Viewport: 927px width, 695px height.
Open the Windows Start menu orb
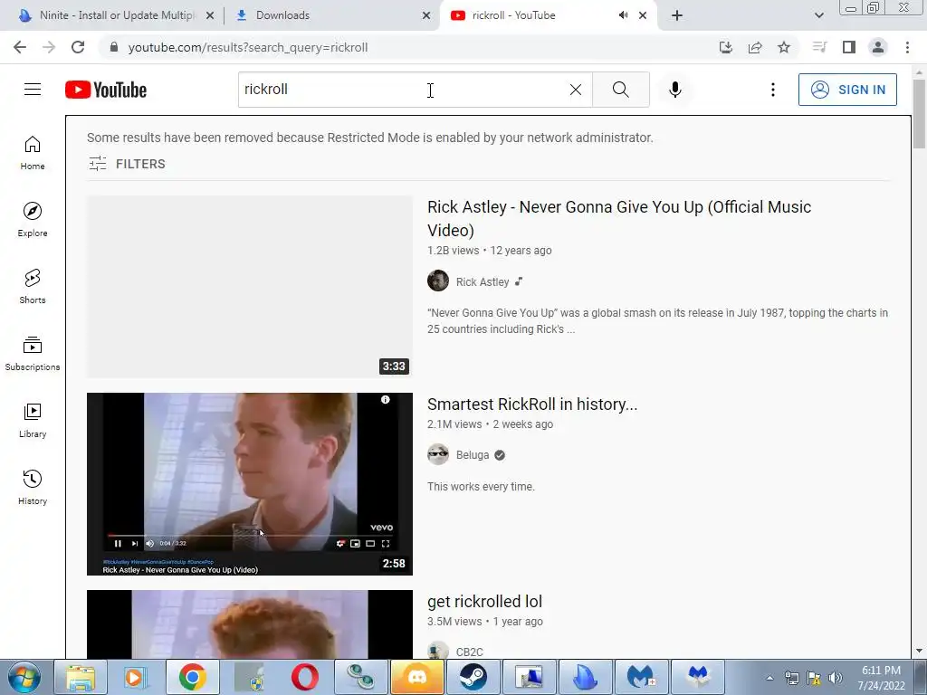24,677
